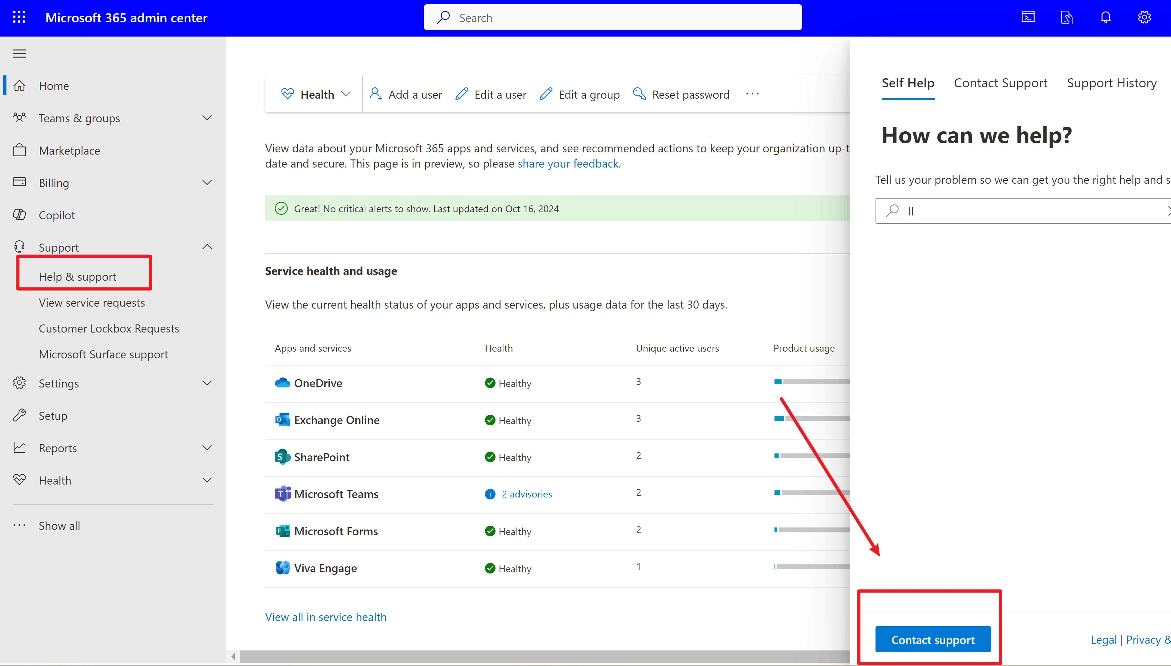
Task: Open the notifications bell
Action: pos(1106,17)
